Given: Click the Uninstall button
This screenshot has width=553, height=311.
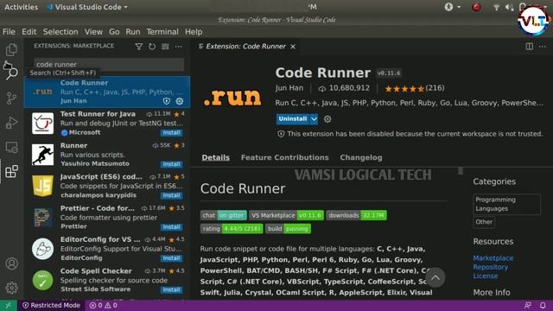Looking at the screenshot, I should tap(293, 119).
